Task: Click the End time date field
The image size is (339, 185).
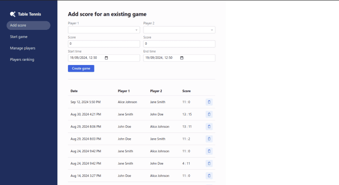Action: click(x=179, y=58)
